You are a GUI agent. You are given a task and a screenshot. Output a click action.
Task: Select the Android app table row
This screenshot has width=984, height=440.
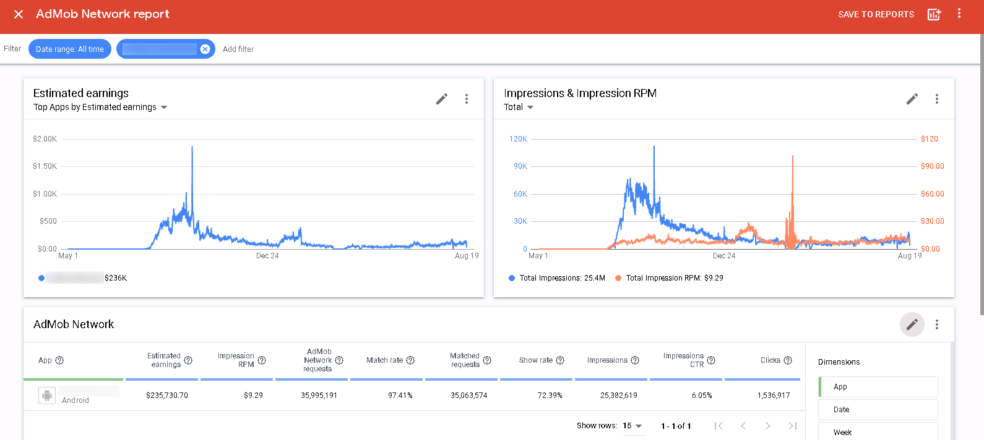point(414,396)
